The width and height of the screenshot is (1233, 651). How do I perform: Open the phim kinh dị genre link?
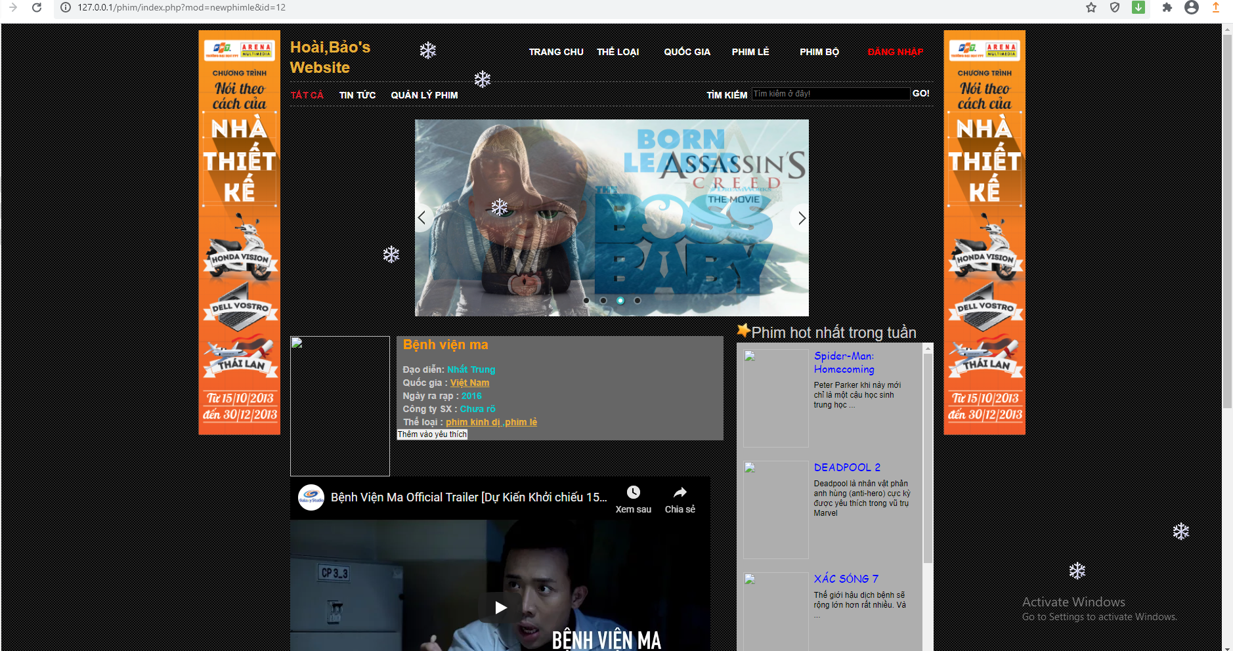click(473, 422)
